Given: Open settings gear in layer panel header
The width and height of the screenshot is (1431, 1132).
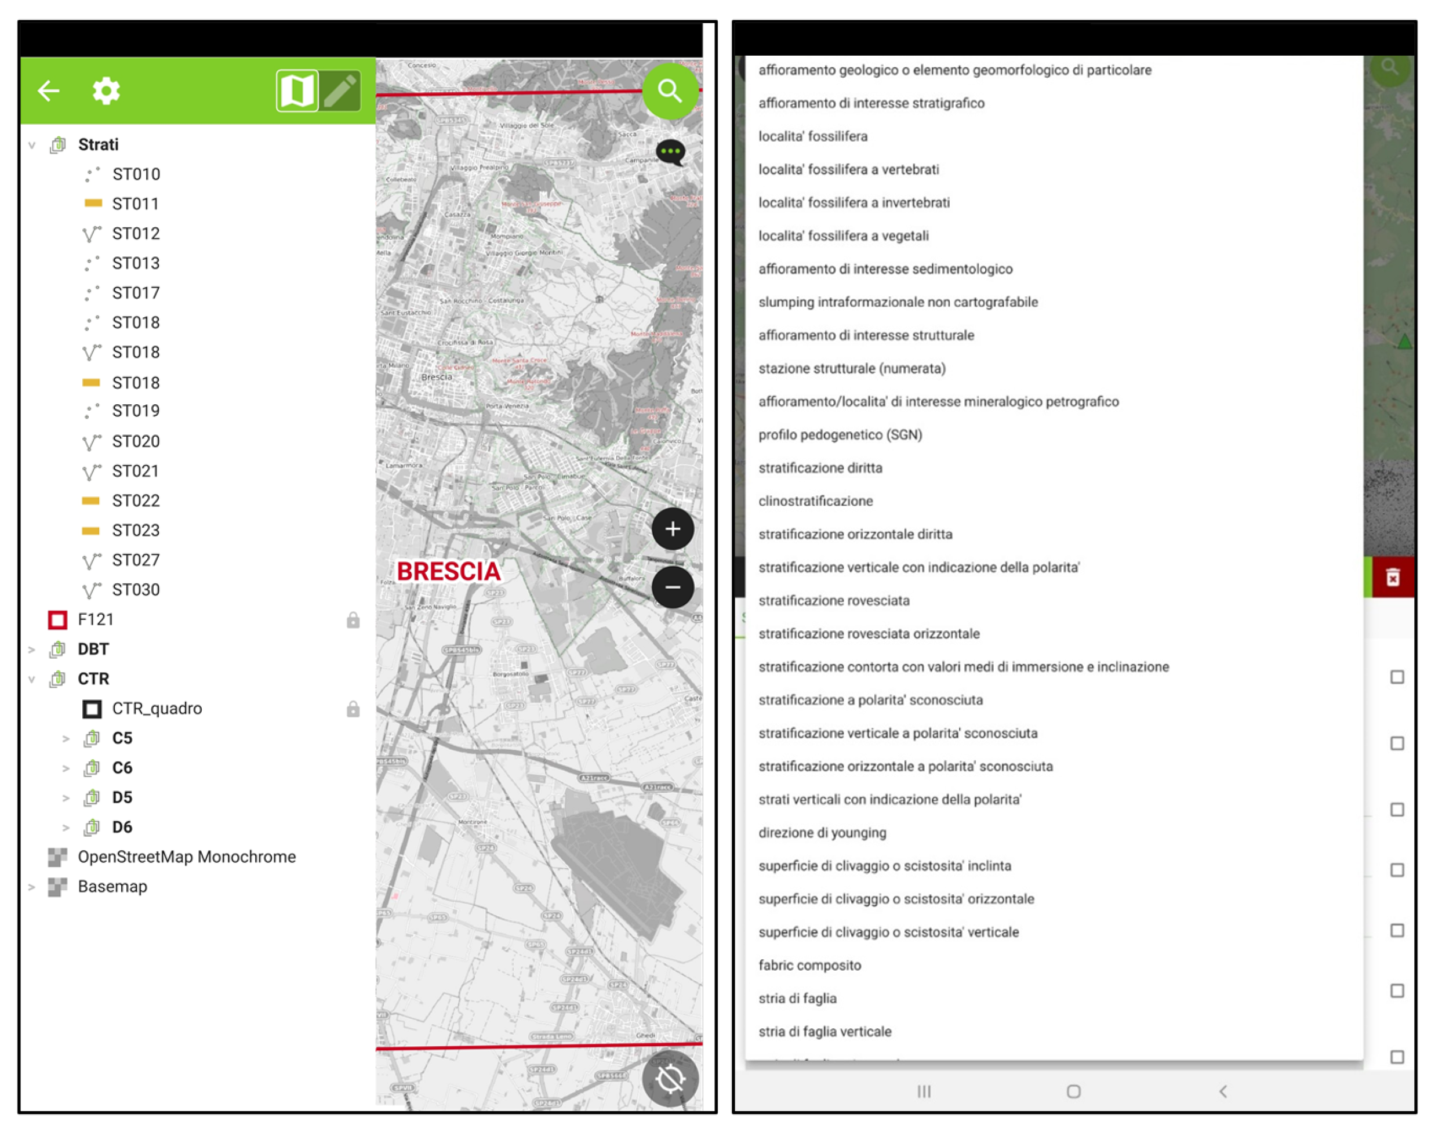Looking at the screenshot, I should pyautogui.click(x=106, y=90).
